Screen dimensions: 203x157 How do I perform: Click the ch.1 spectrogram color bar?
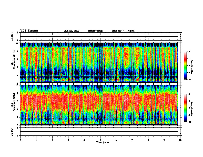[185, 66]
